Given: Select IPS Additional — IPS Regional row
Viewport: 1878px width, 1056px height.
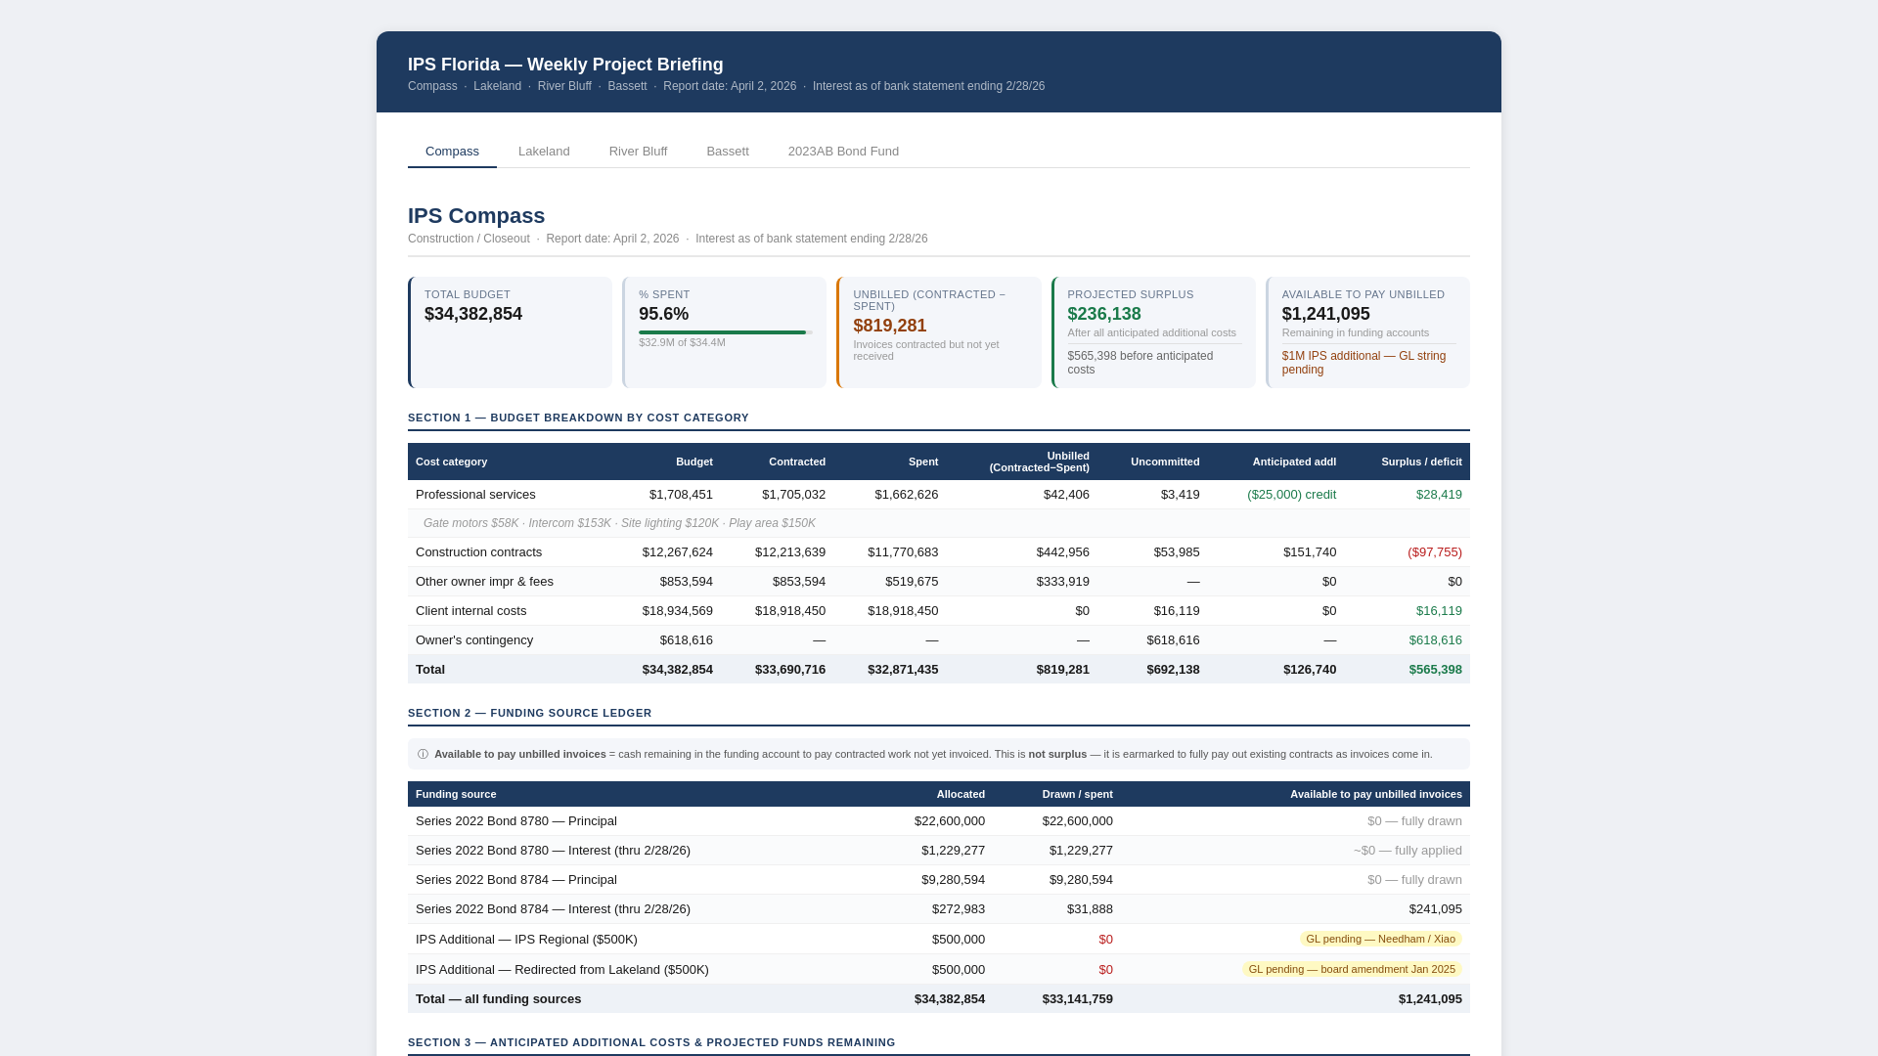Looking at the screenshot, I should coord(939,940).
